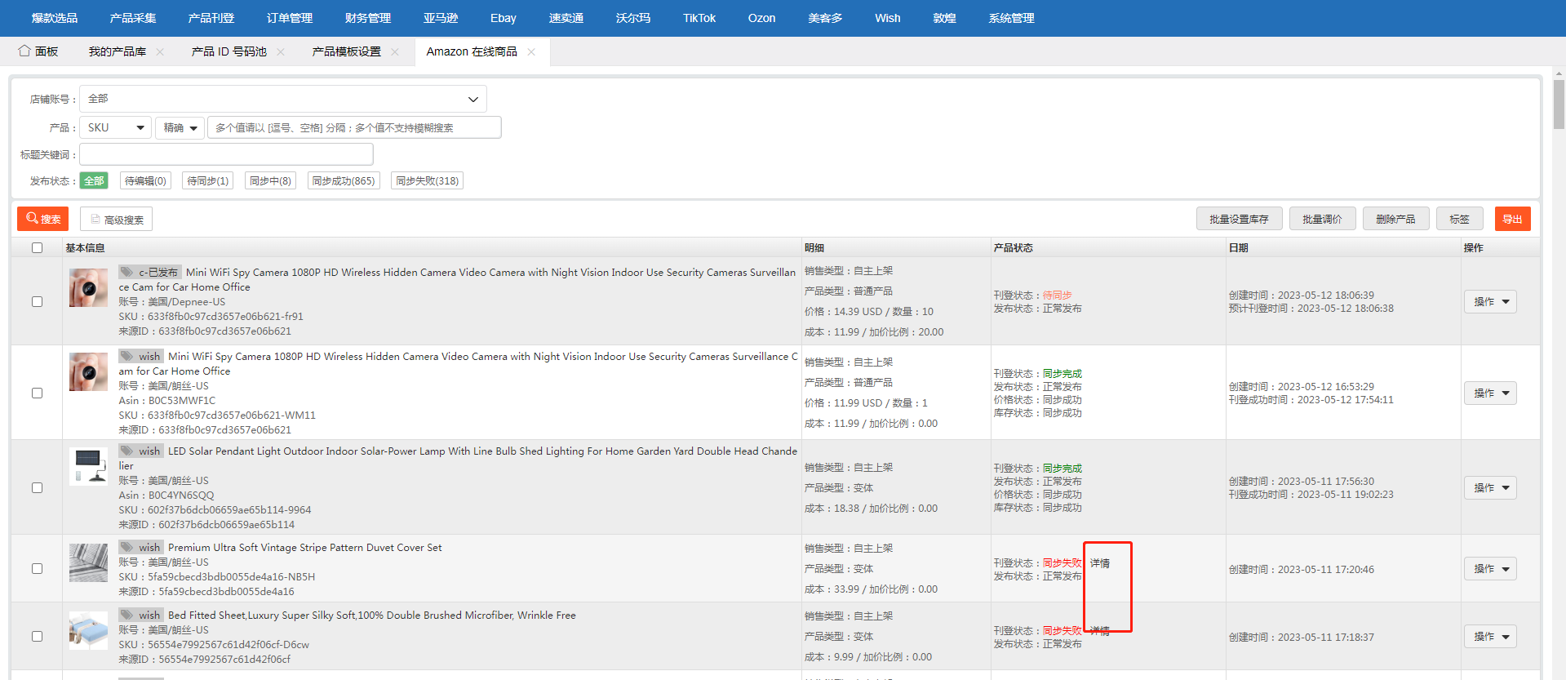The image size is (1566, 680).
Task: Open 操作 dropdown for Duvet Cover row
Action: click(1490, 569)
